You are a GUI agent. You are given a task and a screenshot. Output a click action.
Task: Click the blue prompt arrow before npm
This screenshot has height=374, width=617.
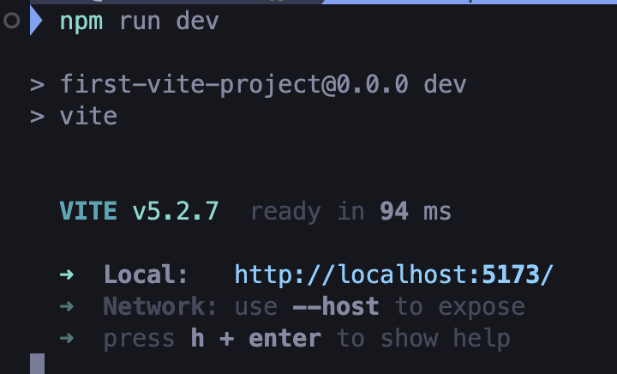click(x=36, y=21)
